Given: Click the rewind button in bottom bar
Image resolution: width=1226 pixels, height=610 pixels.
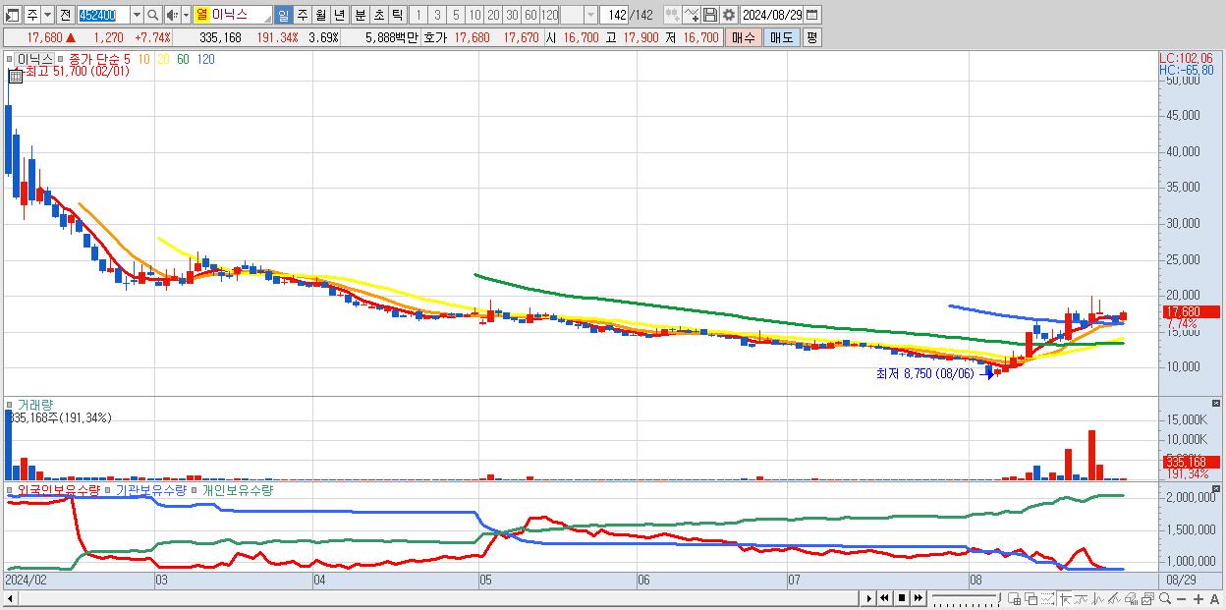Looking at the screenshot, I should [885, 598].
